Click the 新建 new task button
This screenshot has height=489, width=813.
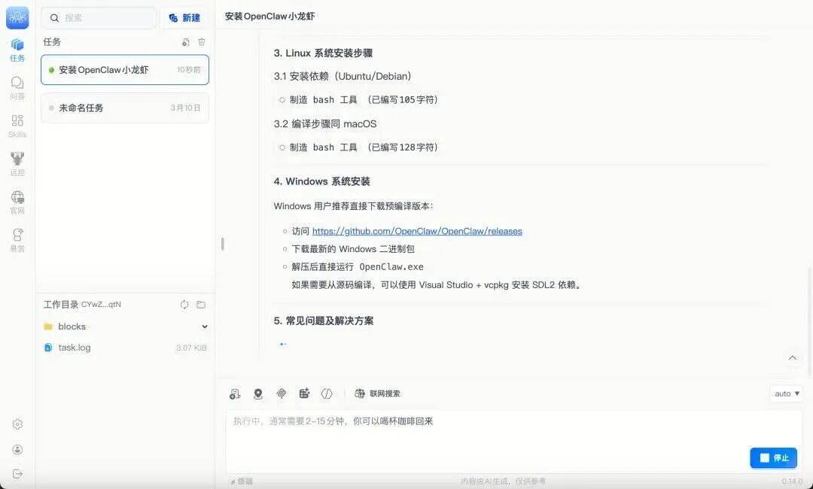pyautogui.click(x=184, y=17)
